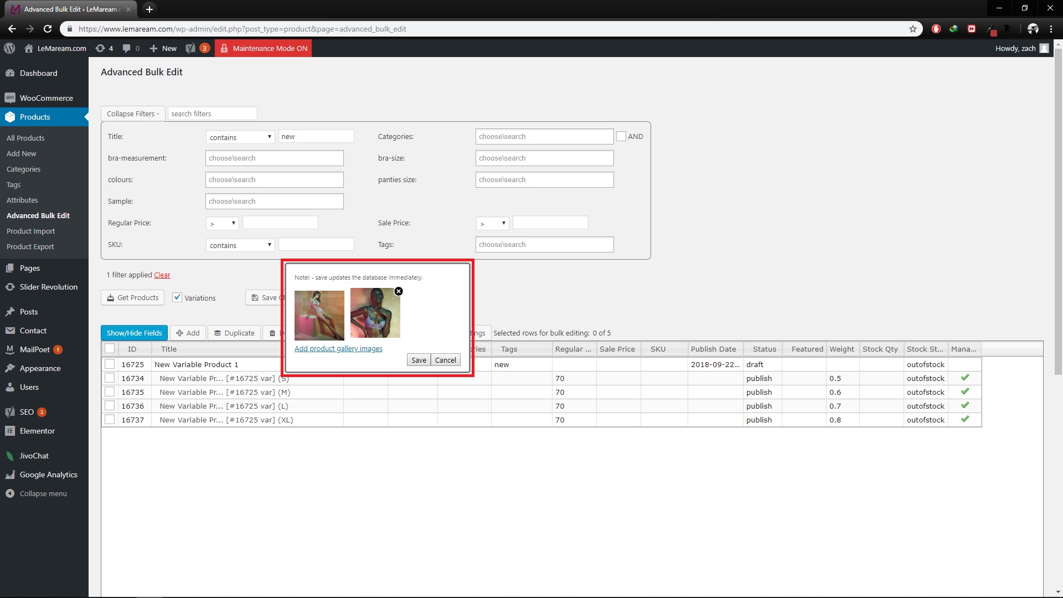Click the Title filter text field containing new

pyautogui.click(x=316, y=136)
